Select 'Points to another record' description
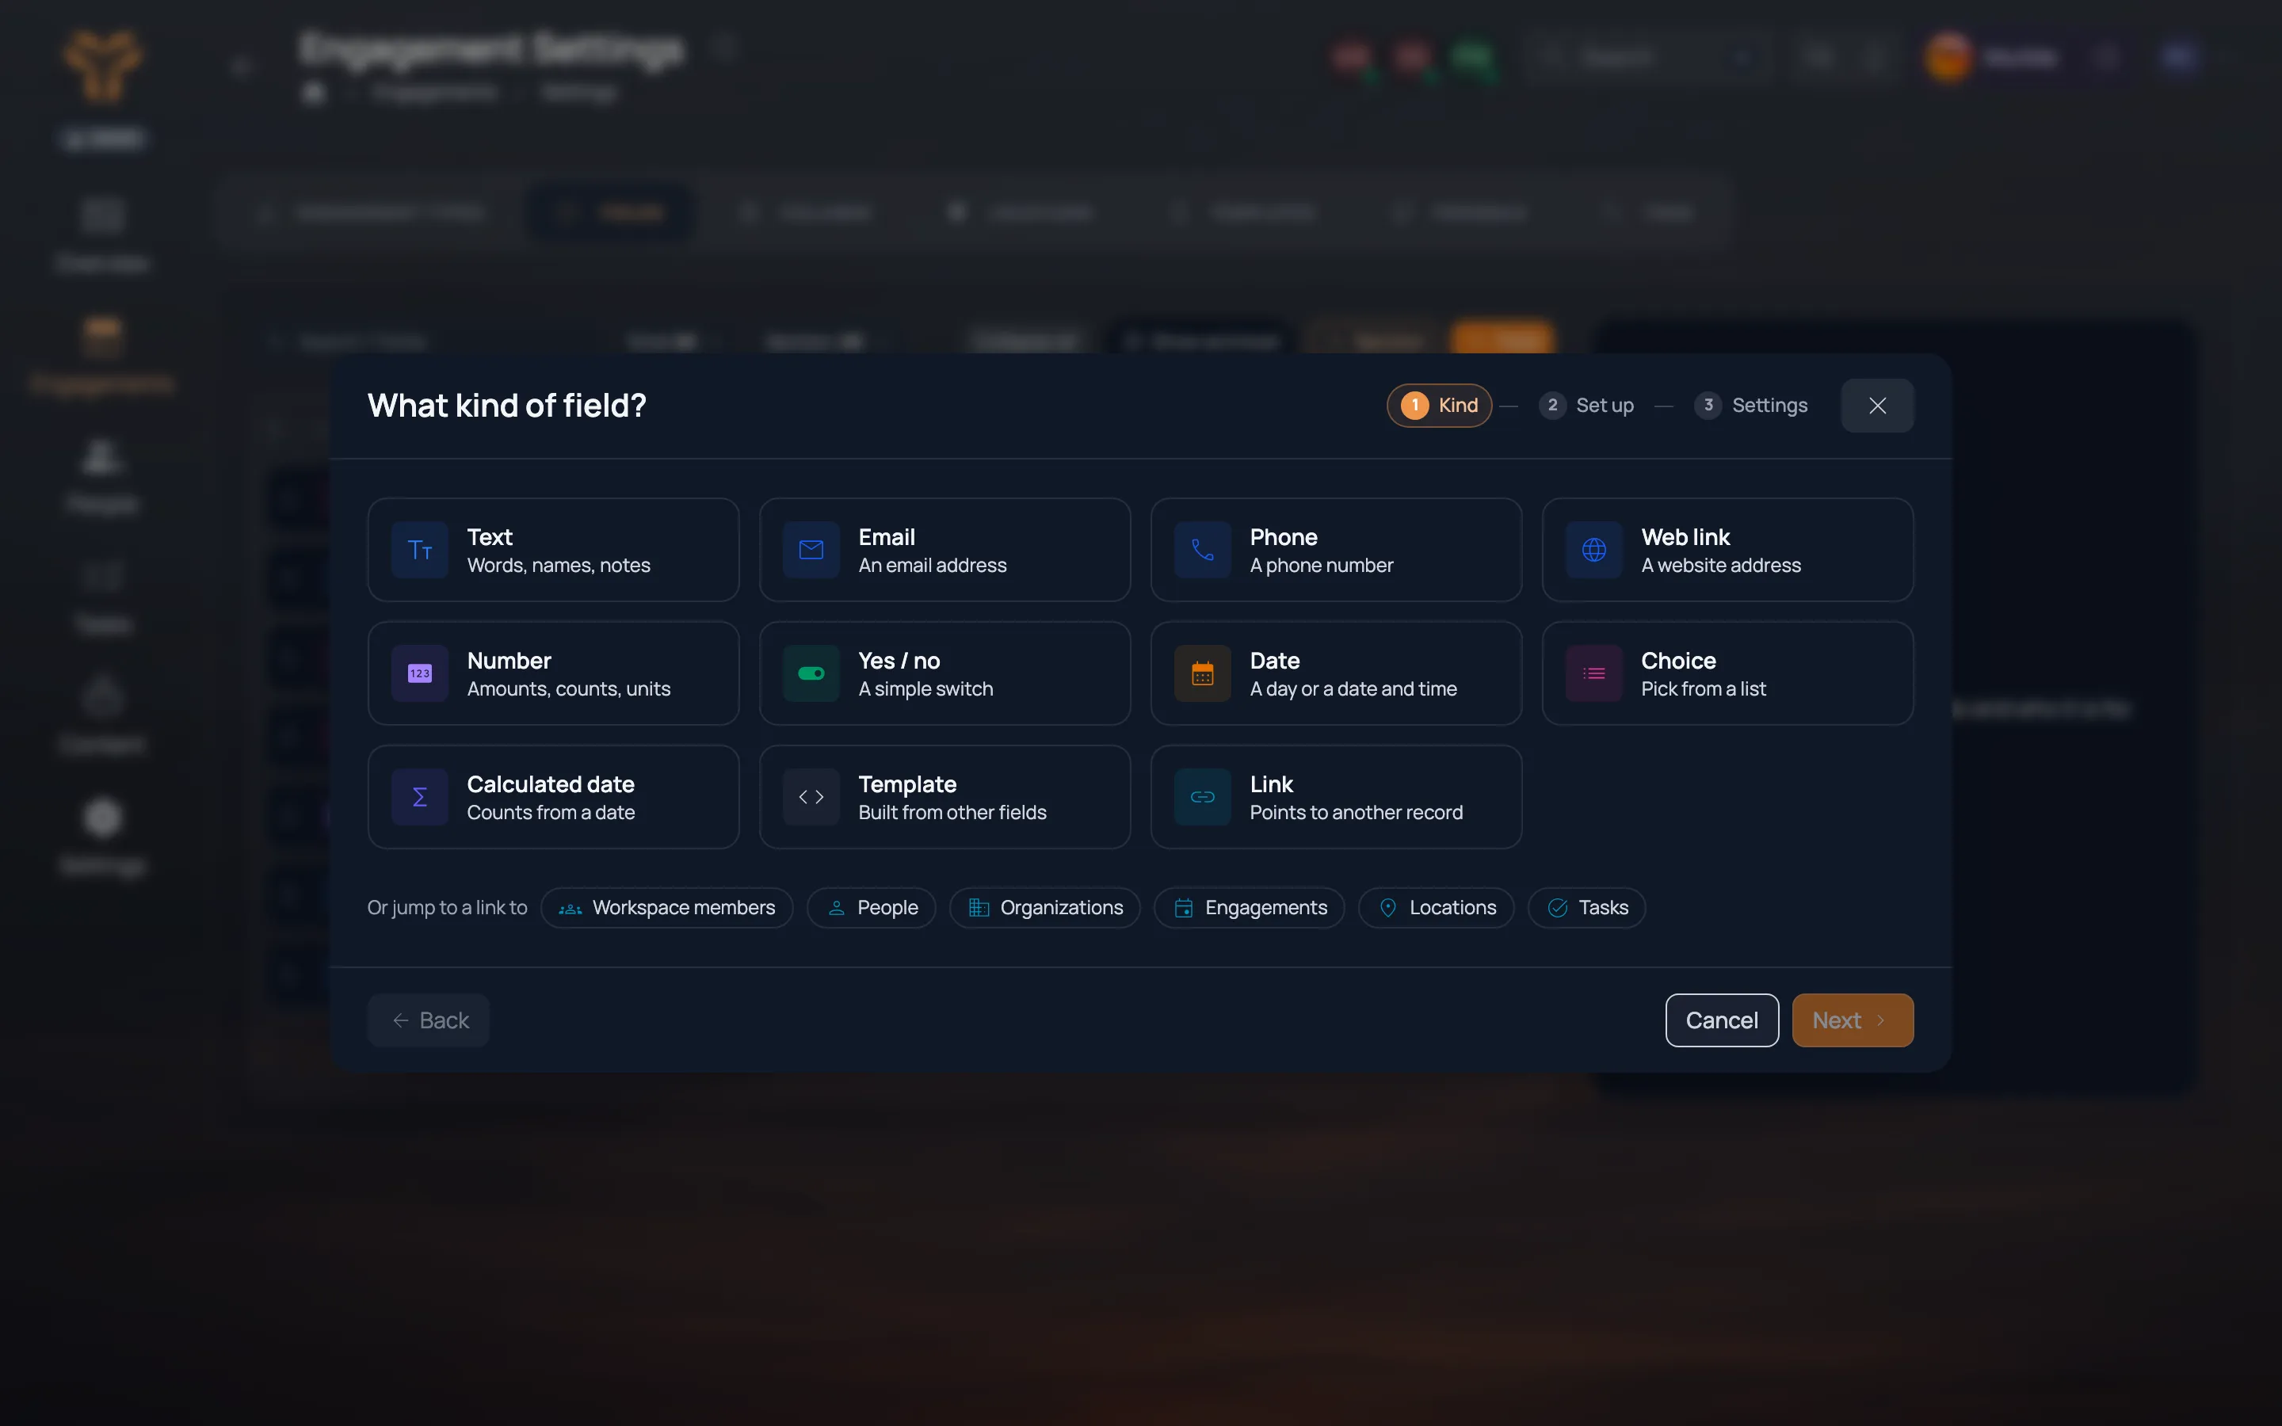Viewport: 2282px width, 1426px height. 1356,812
